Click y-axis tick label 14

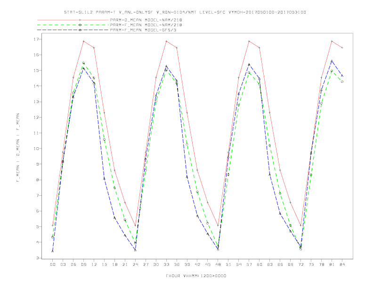(36, 86)
